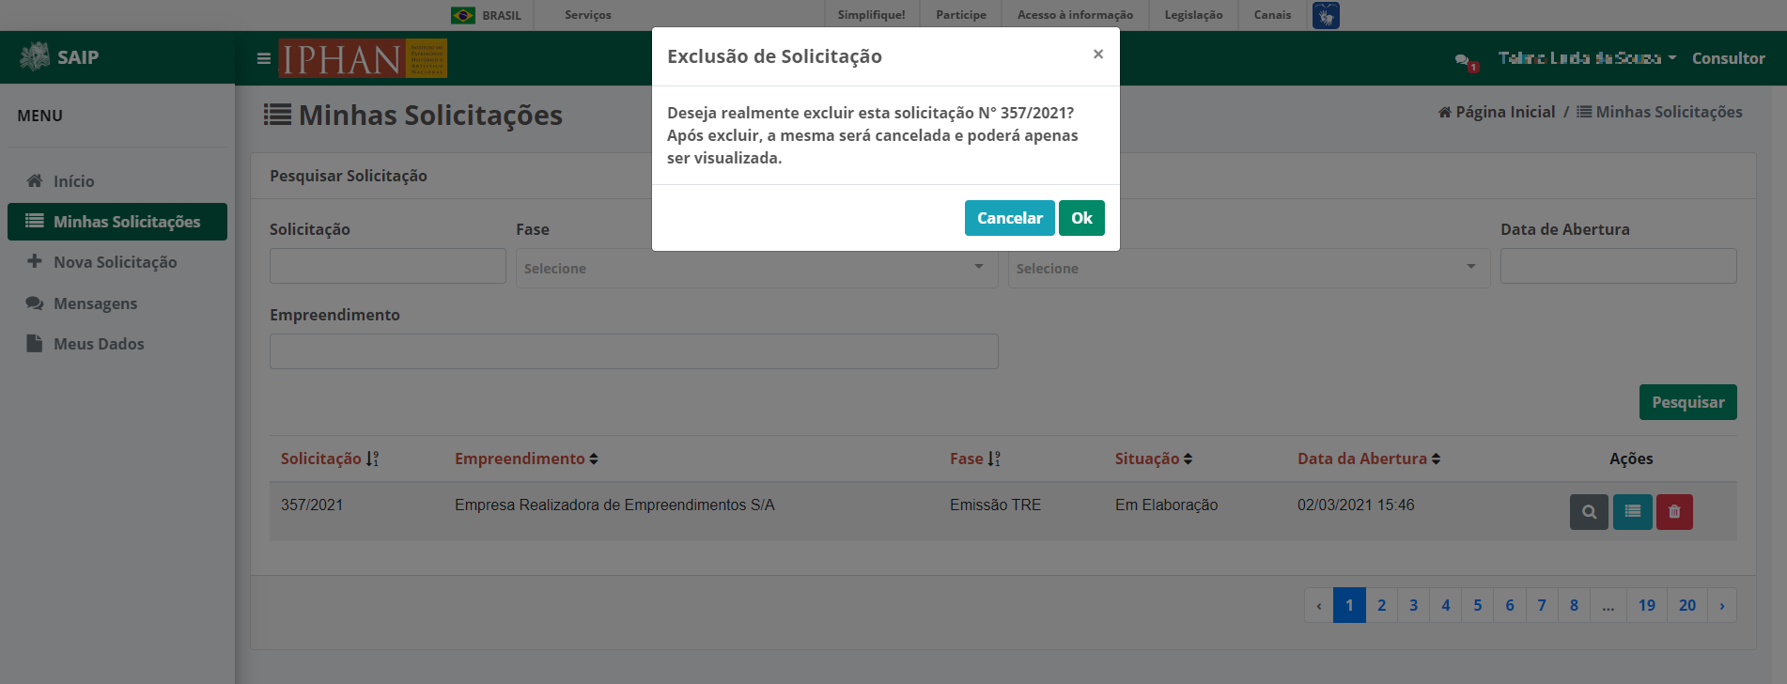Image resolution: width=1787 pixels, height=684 pixels.
Task: Open Nova Solicitação in sidebar
Action: [x=117, y=262]
